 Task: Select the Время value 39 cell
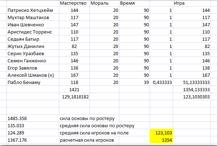point(134,82)
